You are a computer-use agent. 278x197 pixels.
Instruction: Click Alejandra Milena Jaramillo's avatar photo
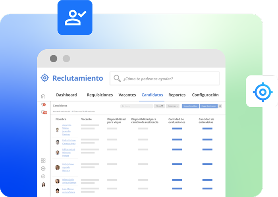(57, 130)
